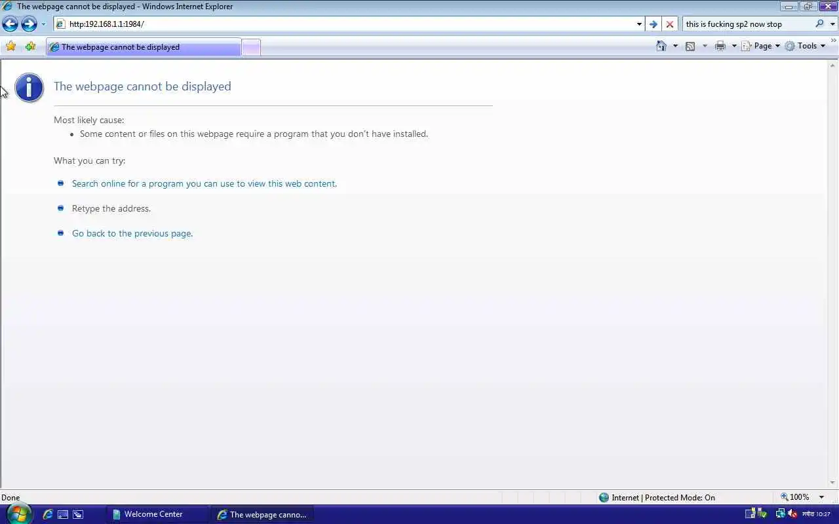Click the 'Most likely cause:' text

point(88,120)
